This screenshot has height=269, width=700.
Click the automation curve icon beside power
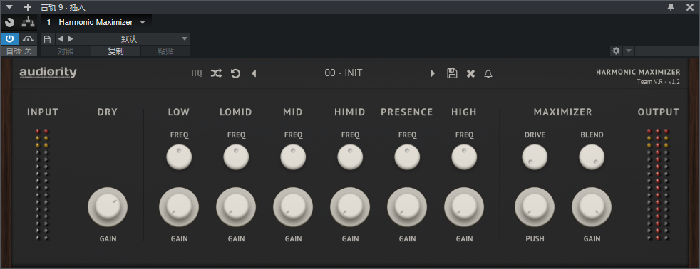pyautogui.click(x=28, y=38)
